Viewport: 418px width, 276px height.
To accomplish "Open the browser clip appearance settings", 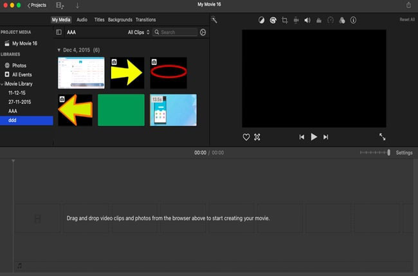I will pyautogui.click(x=203, y=32).
